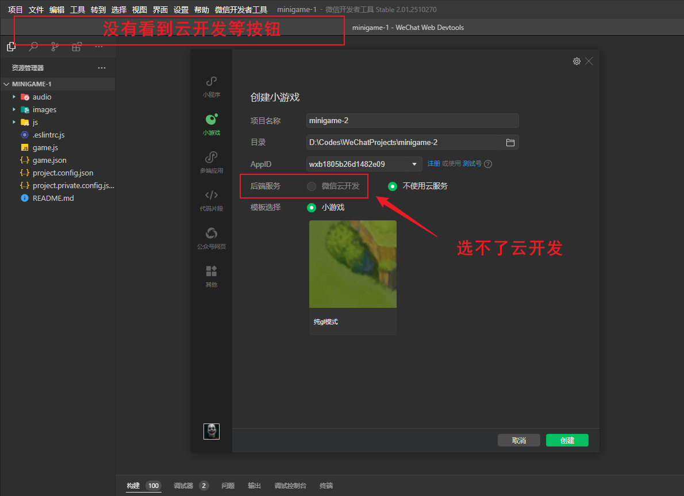Open the AppID dropdown list
Image resolution: width=684 pixels, height=496 pixels.
pos(364,164)
